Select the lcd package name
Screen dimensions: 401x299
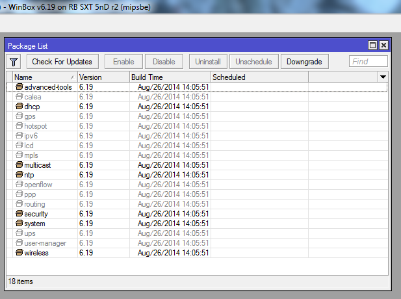point(29,146)
